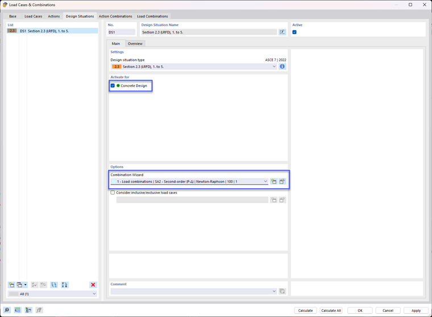Viewport: 432px width, 317px height.
Task: Click edit inclusive/exclusive load cases icon
Action: 282,200
